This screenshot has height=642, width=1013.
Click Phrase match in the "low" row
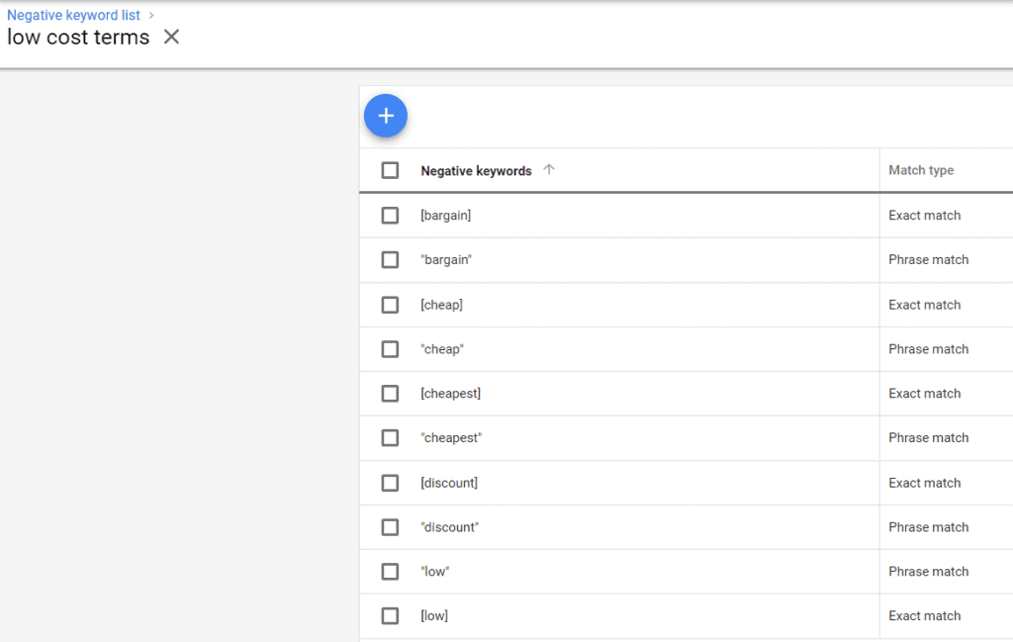928,572
